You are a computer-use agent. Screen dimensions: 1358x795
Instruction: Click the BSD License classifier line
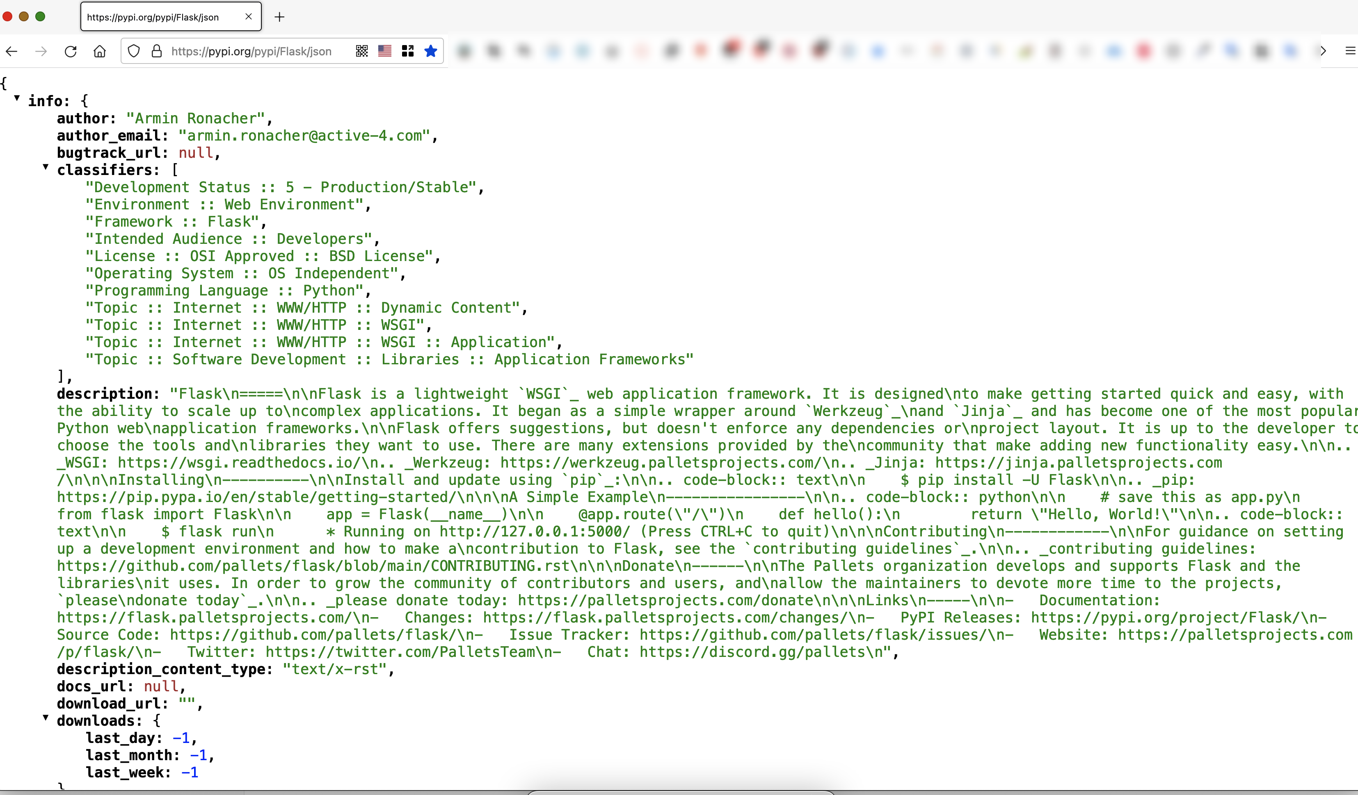coord(260,256)
